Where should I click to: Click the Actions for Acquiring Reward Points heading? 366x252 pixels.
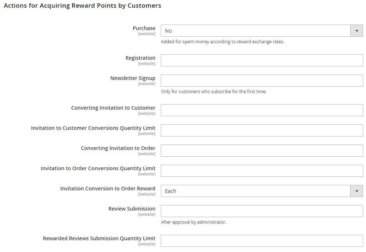click(82, 6)
